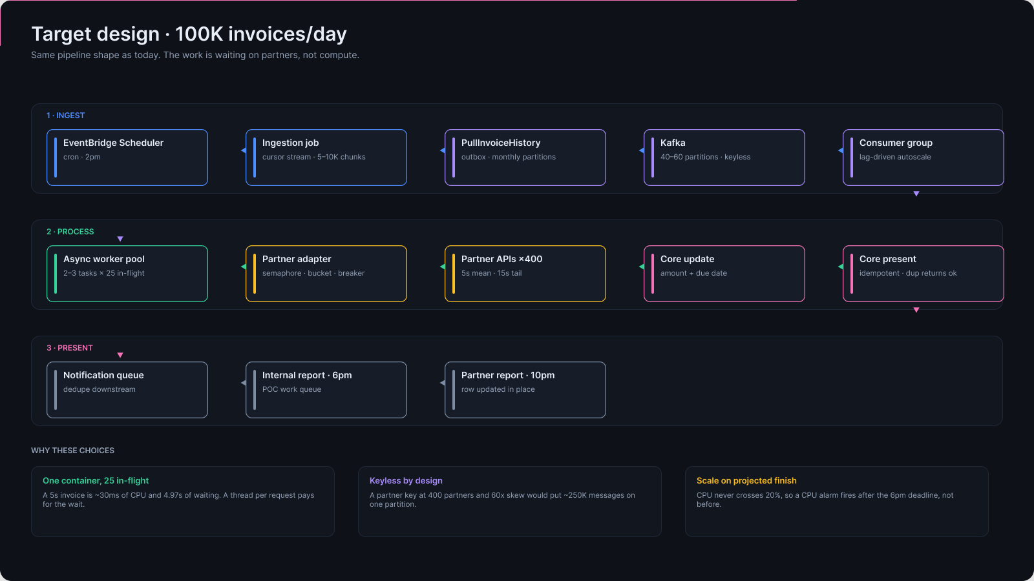Viewport: 1034px width, 581px height.
Task: Open the Internal report · 6pm card
Action: click(326, 390)
